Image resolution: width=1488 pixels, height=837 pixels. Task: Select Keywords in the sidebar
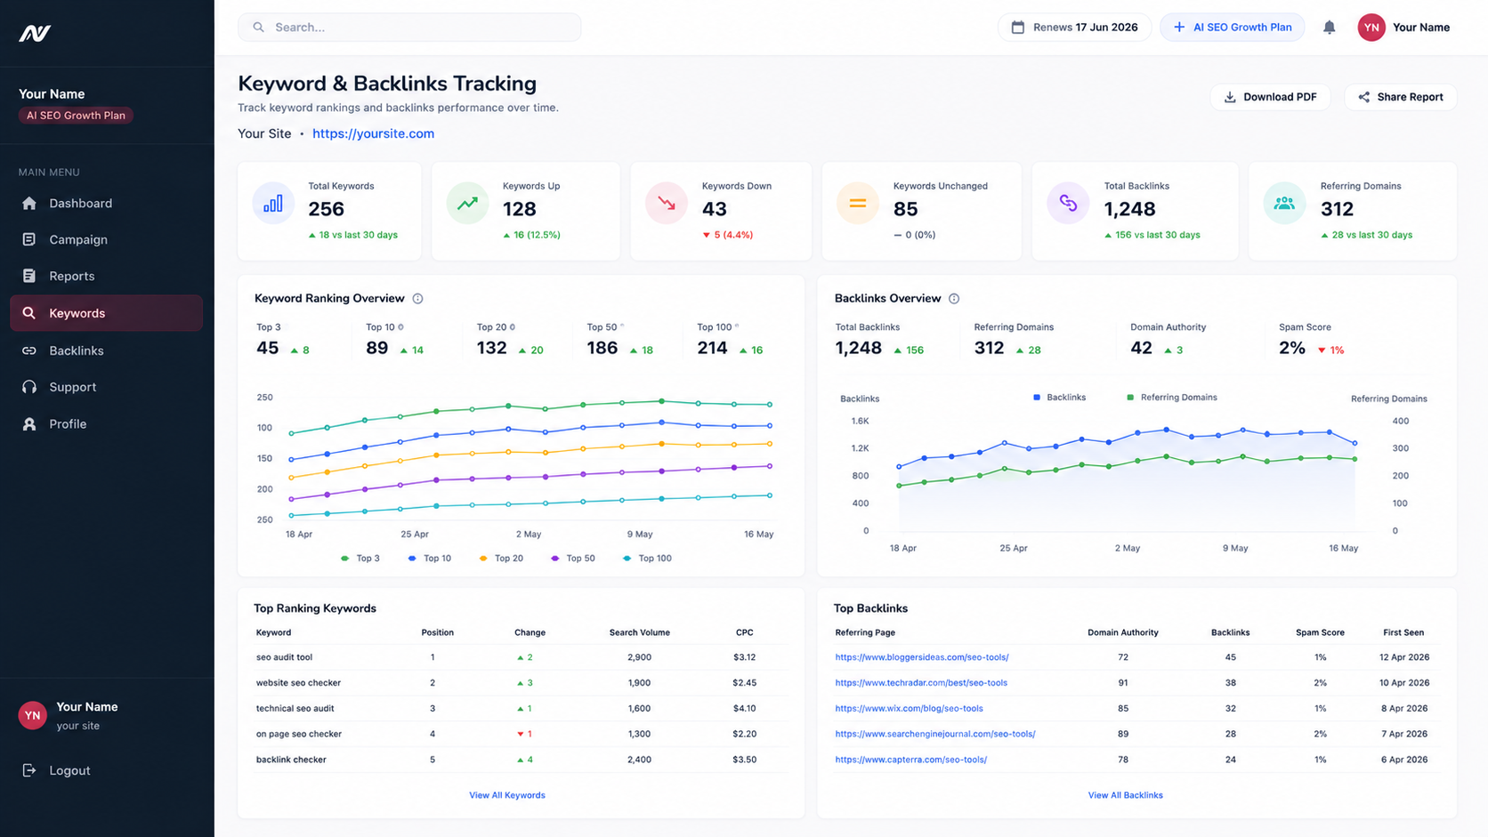point(107,313)
